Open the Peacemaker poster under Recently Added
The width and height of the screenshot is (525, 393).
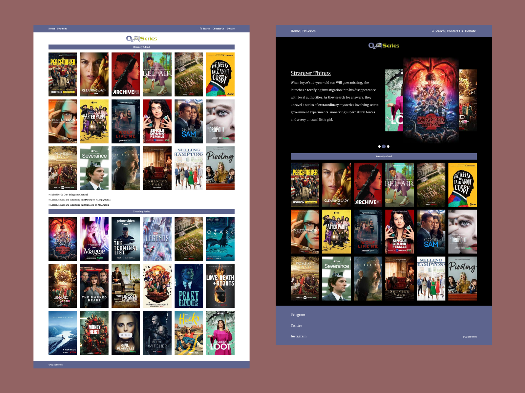point(63,74)
